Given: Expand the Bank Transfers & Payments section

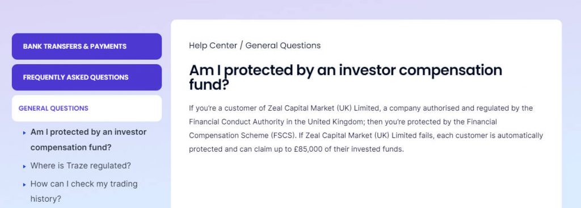Looking at the screenshot, I should pyautogui.click(x=87, y=47).
